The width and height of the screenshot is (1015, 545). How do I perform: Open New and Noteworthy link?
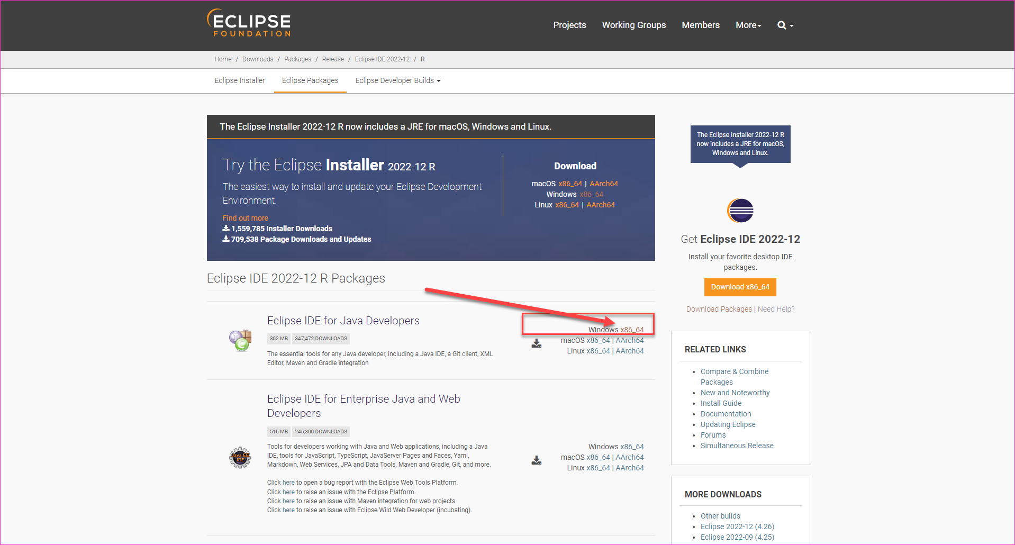click(735, 393)
